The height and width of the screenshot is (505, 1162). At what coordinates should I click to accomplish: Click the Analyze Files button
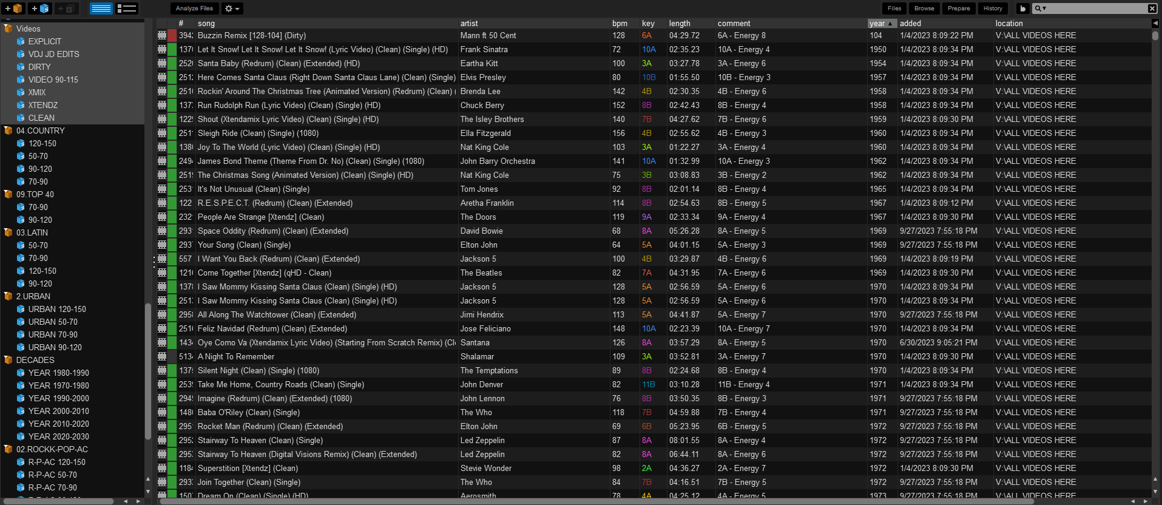pyautogui.click(x=194, y=8)
